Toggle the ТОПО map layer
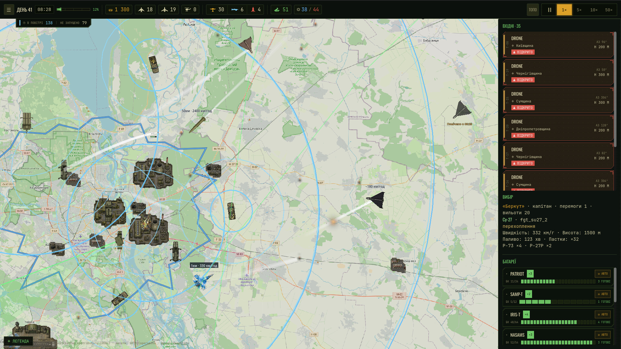Viewport: 621px width, 349px height. 533,10
